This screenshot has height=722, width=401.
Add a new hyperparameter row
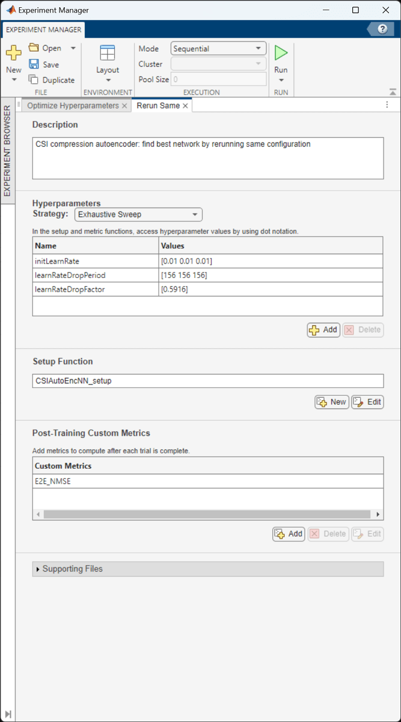coord(323,330)
